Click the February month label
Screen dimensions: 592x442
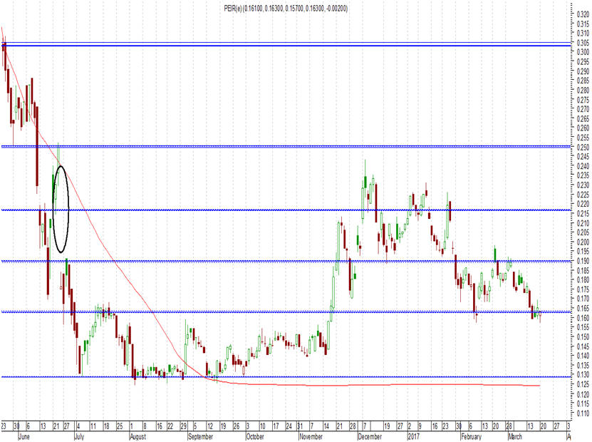pos(471,437)
